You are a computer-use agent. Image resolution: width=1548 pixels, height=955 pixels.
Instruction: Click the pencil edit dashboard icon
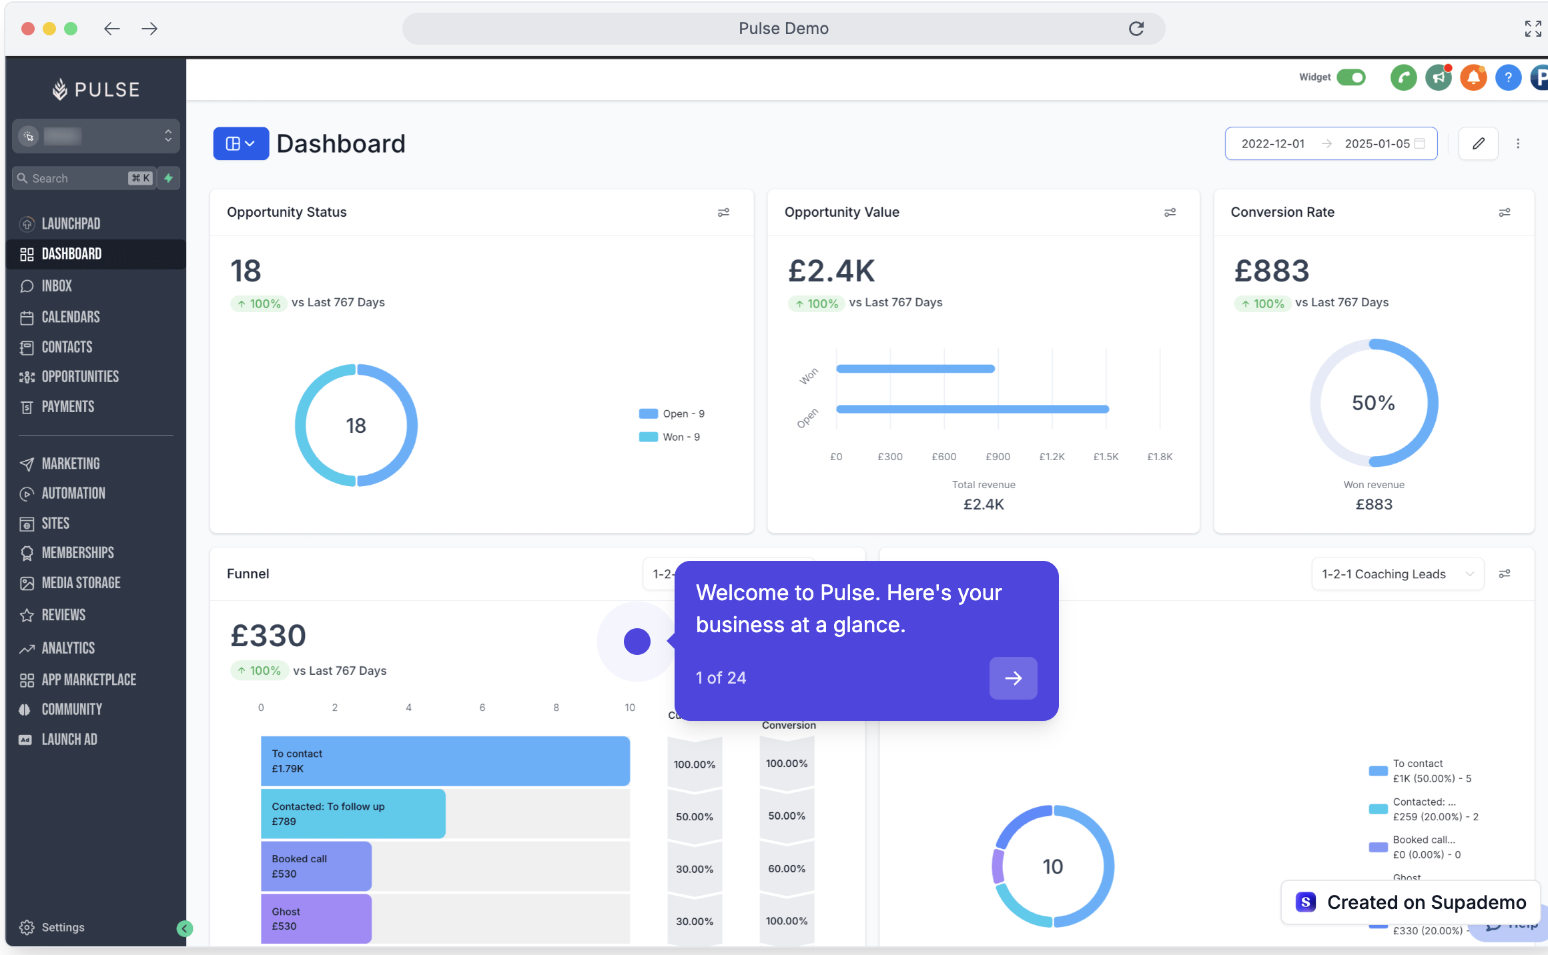(x=1478, y=143)
